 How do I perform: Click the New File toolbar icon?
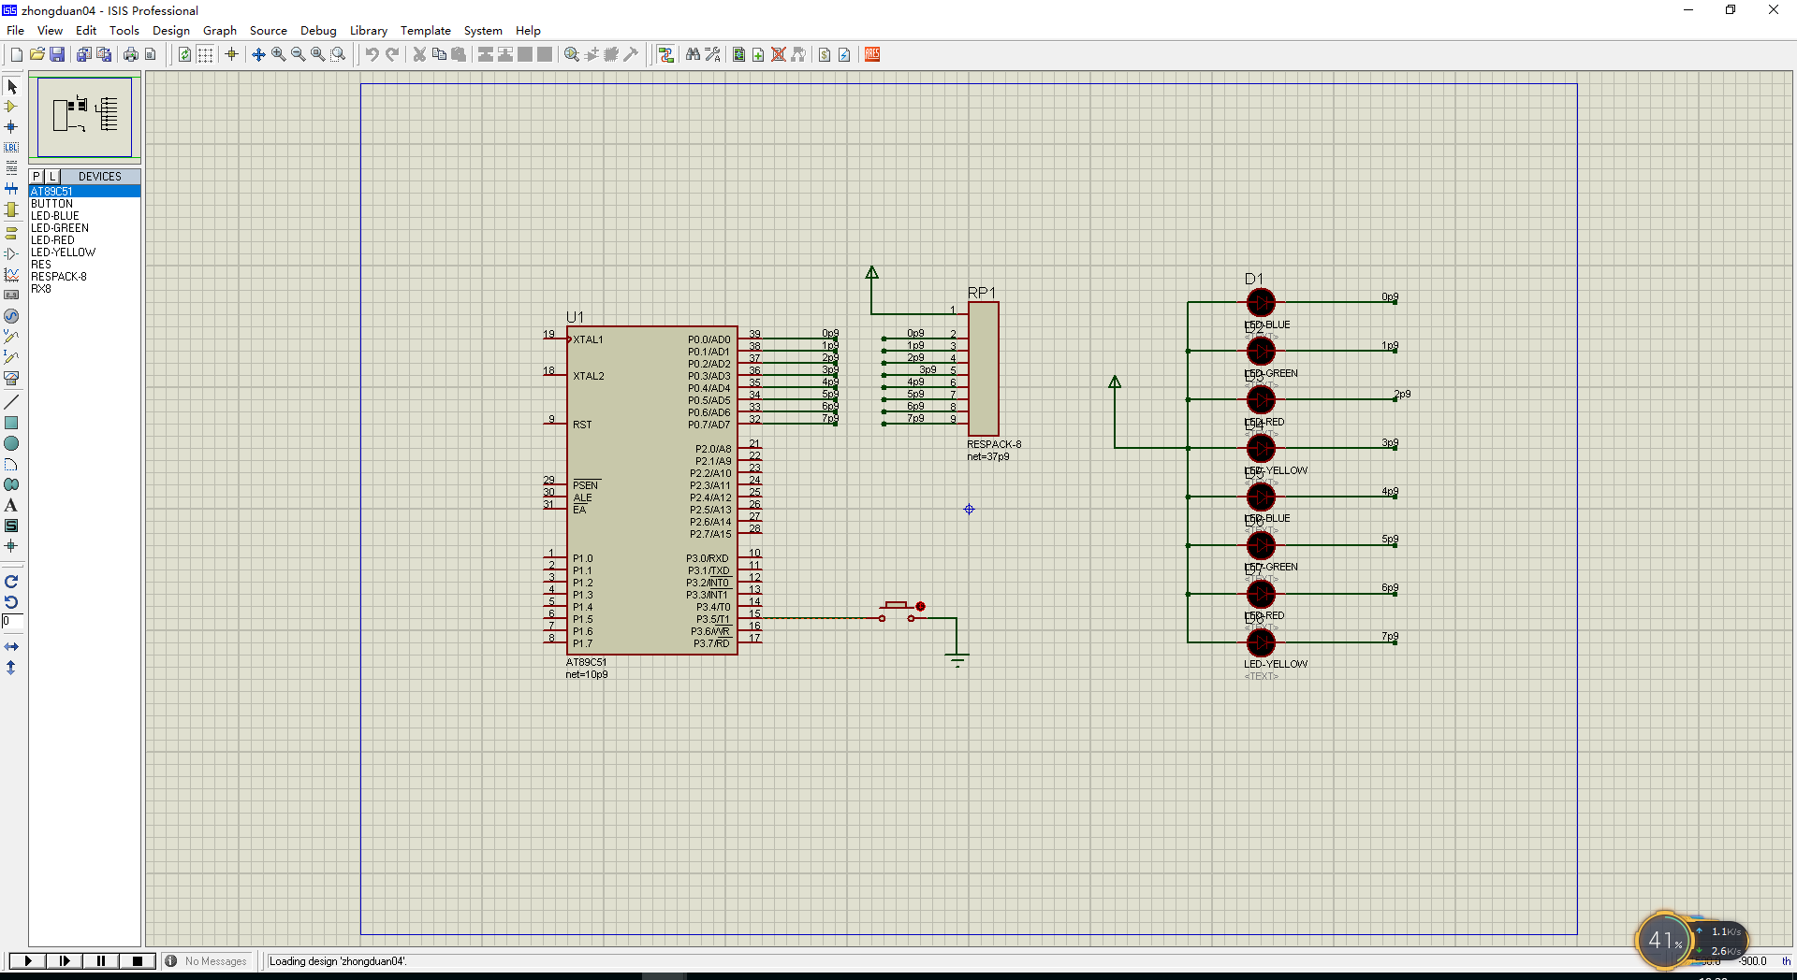[x=17, y=54]
